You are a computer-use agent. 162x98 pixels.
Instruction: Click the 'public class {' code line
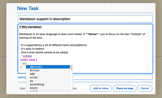click(x=29, y=60)
